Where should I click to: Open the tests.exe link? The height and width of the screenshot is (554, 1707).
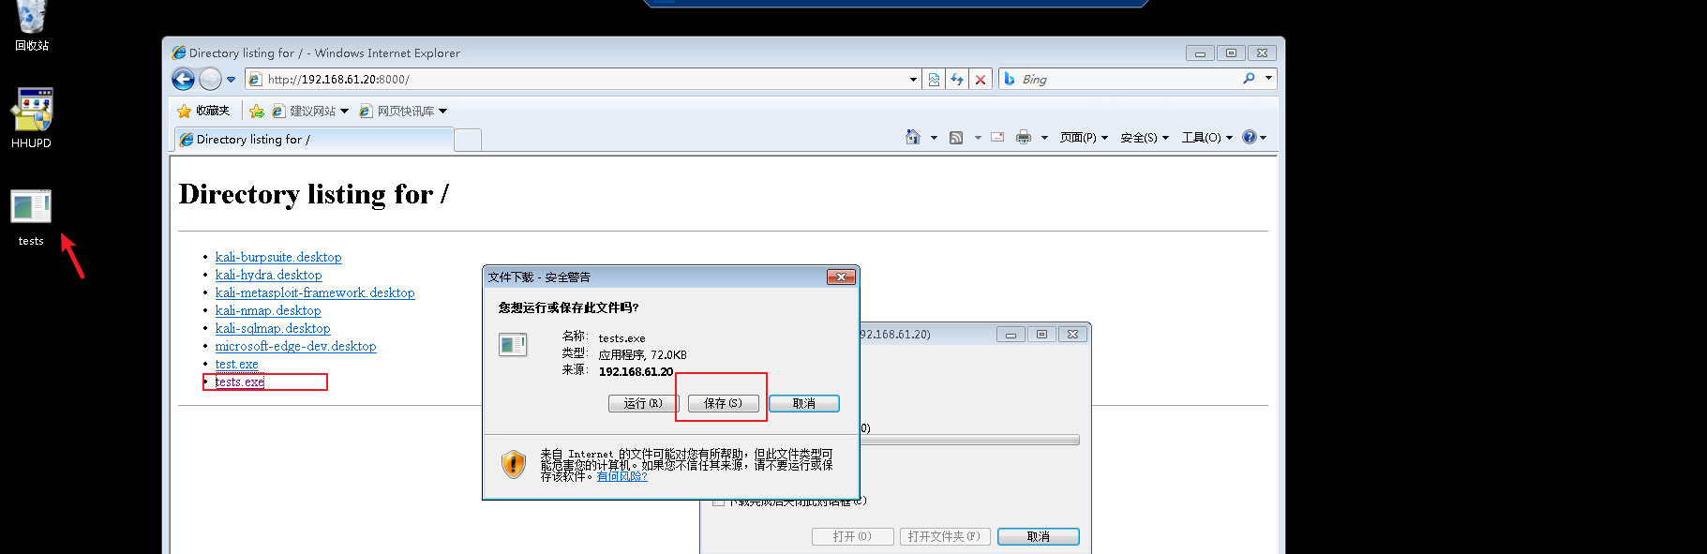point(240,382)
